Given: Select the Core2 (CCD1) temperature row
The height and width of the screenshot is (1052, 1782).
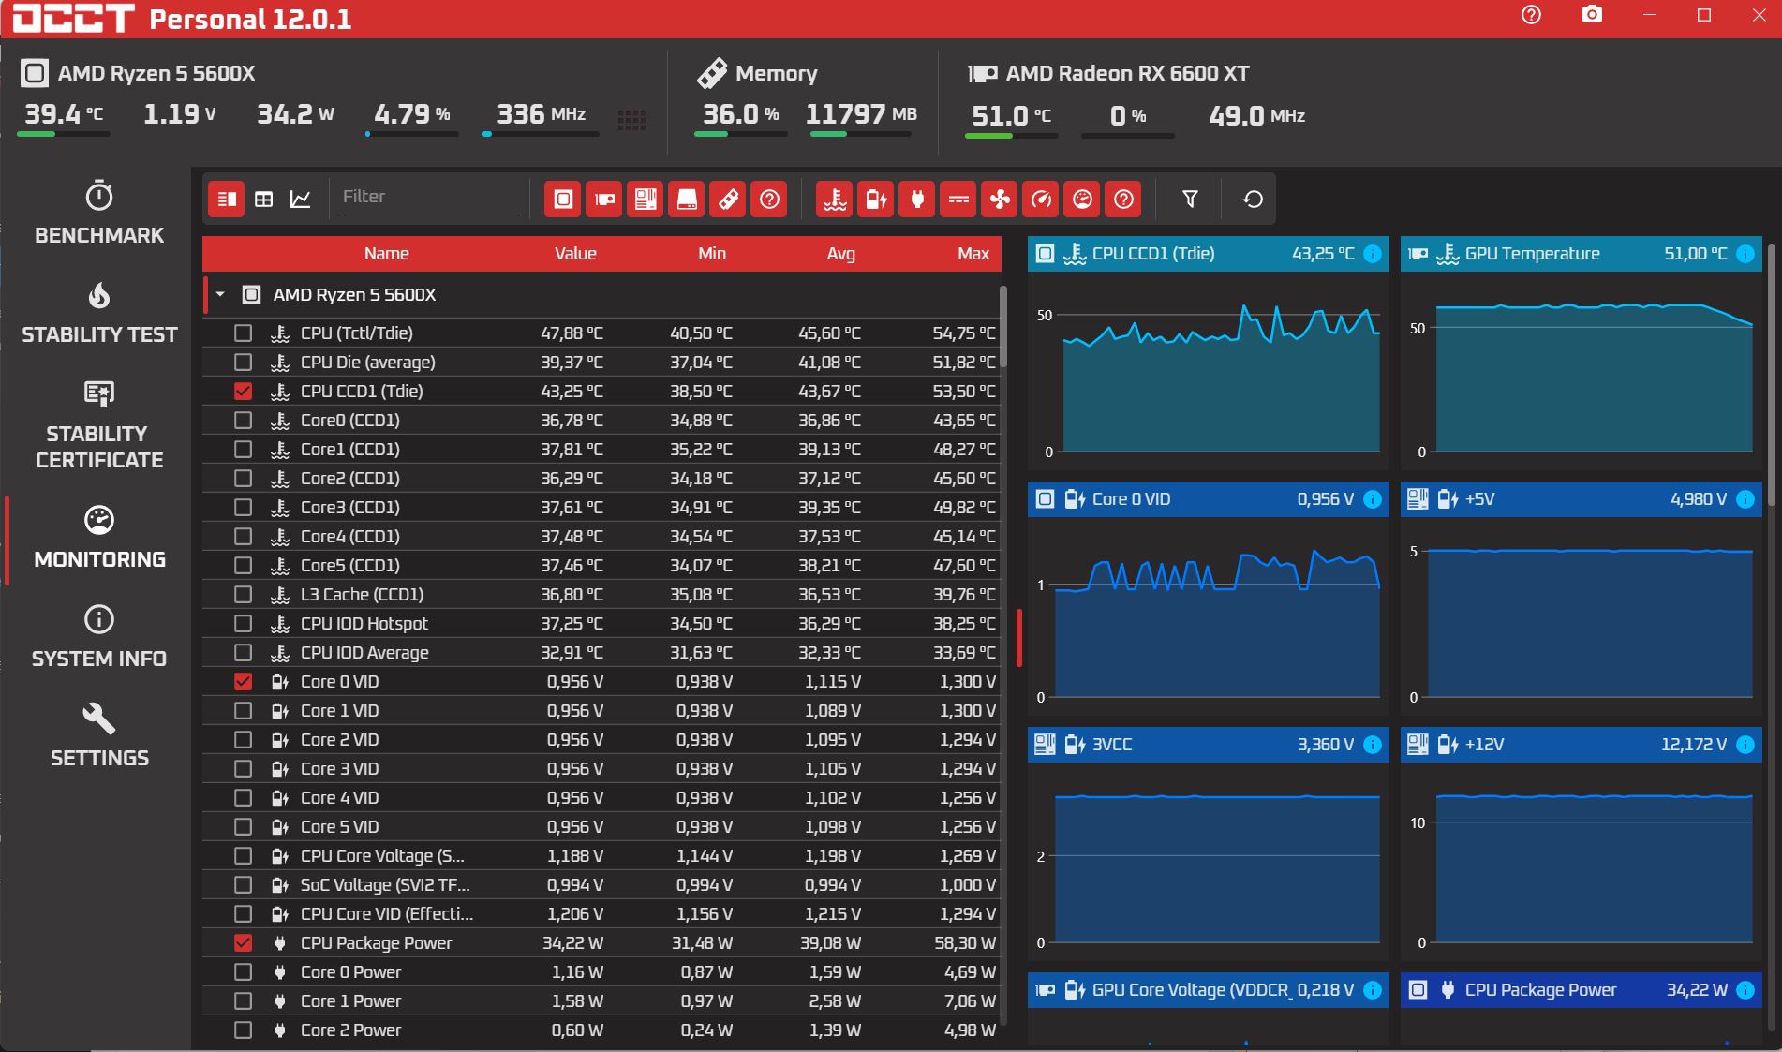Looking at the screenshot, I should coord(601,478).
